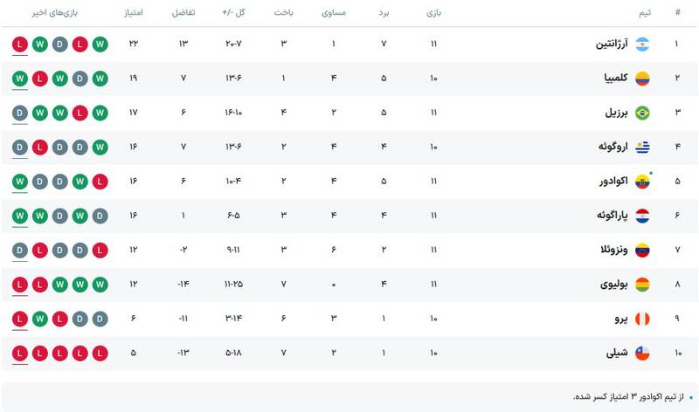The height and width of the screenshot is (412, 699).
Task: Sort table by امتیاز column header
Action: [135, 13]
